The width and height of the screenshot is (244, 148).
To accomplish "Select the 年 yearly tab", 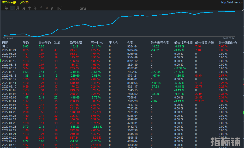I will pyautogui.click(x=35, y=8).
